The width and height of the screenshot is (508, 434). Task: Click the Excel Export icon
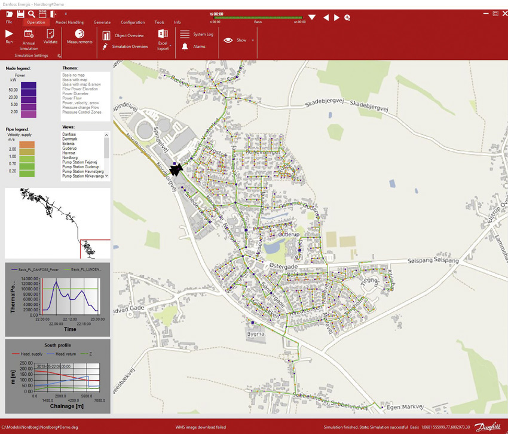click(163, 34)
